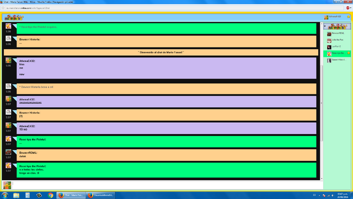Open the system tray clock and date
Viewport: 353px width, 199px height.
click(343, 195)
